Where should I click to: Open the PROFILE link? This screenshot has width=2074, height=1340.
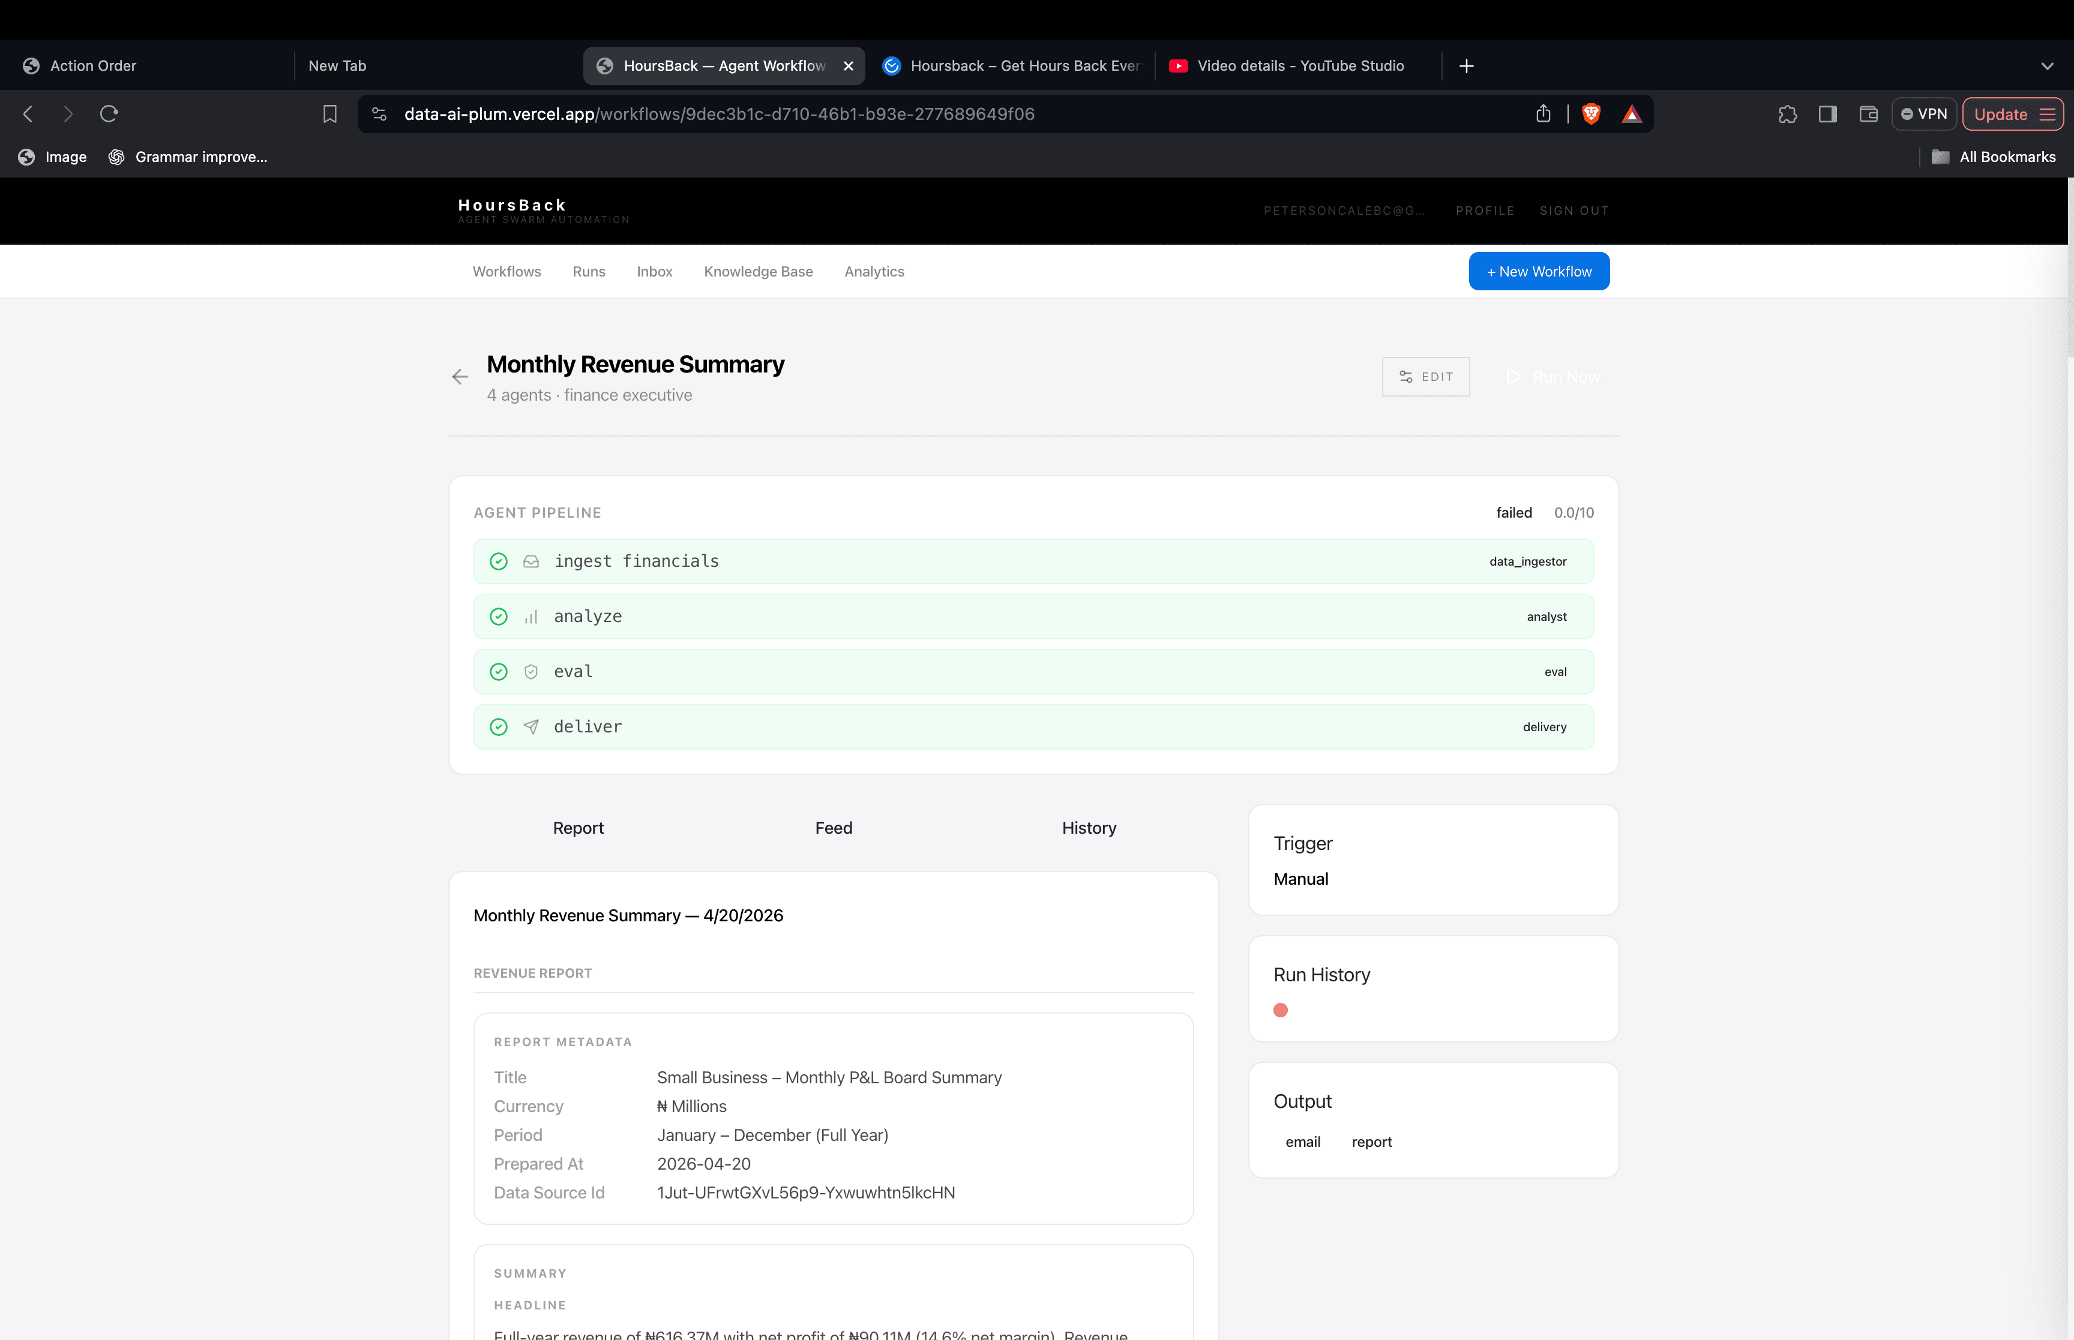tap(1485, 211)
